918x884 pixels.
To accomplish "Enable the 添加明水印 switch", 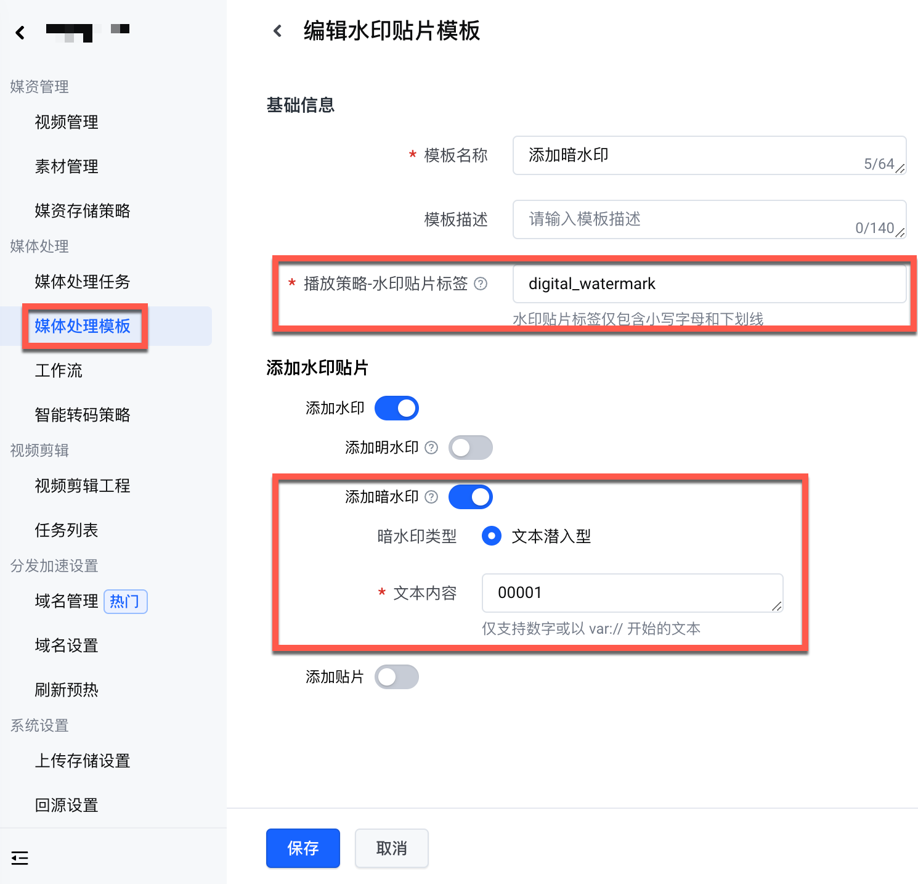I will coord(471,448).
